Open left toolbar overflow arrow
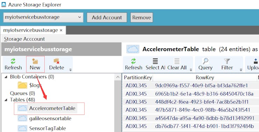Image resolution: width=259 pixels, height=132 pixels. 71,70
